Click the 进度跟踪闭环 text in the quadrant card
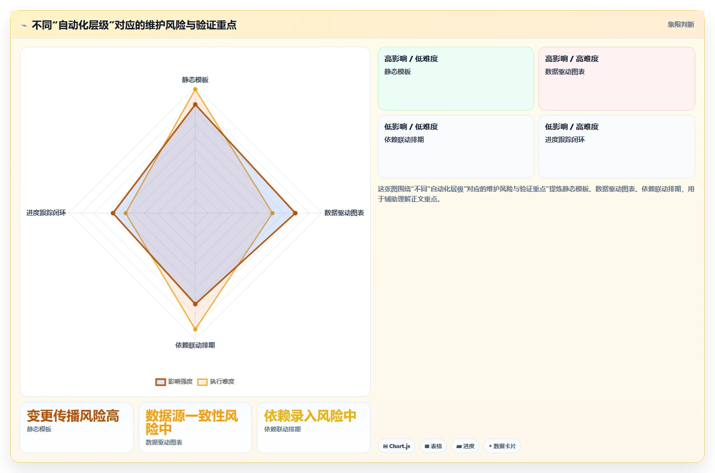 tap(565, 140)
